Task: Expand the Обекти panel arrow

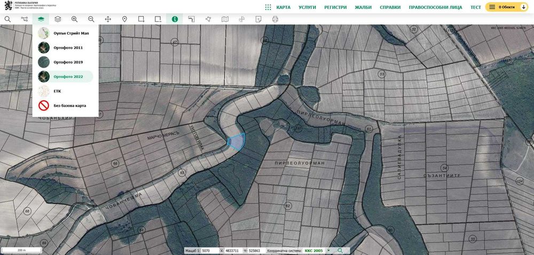Action: point(523,7)
